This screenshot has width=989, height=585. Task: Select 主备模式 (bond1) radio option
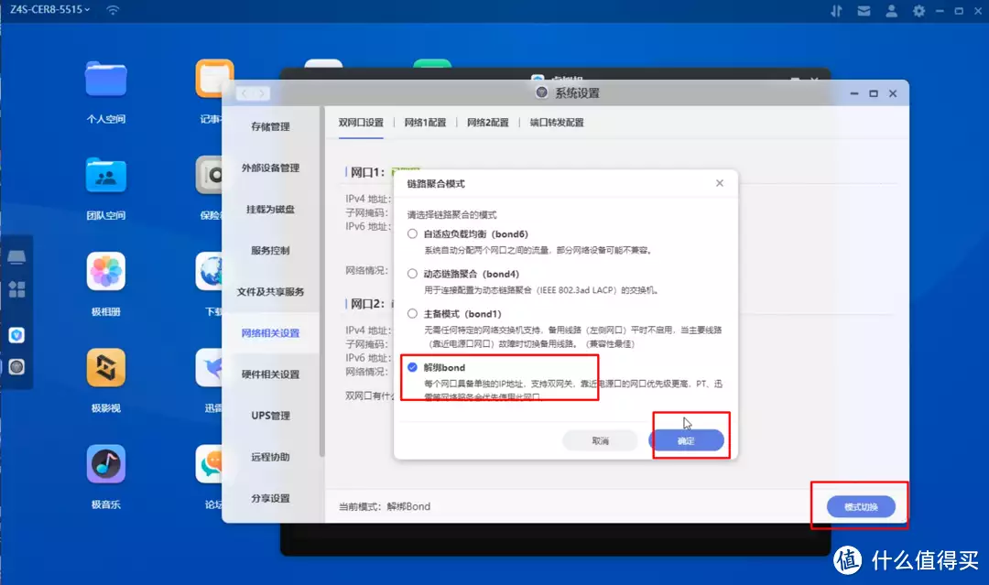412,313
